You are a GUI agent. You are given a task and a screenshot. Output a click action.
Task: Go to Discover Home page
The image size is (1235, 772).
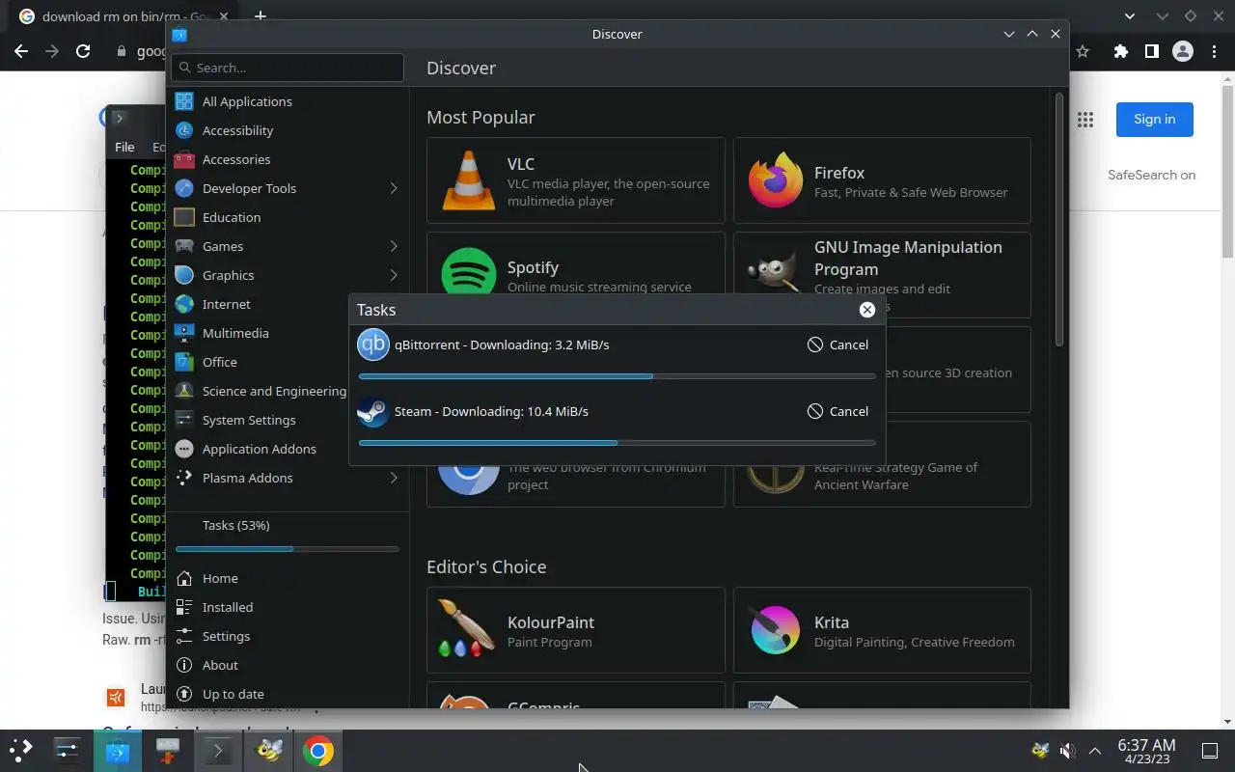click(288, 578)
